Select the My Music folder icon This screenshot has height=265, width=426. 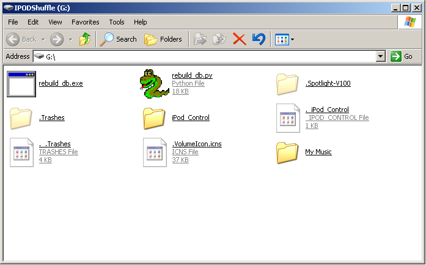[287, 152]
